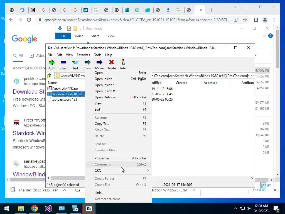This screenshot has width=285, height=214.
Task: Open the Share tab in Downloads explorer
Action: 95,36
